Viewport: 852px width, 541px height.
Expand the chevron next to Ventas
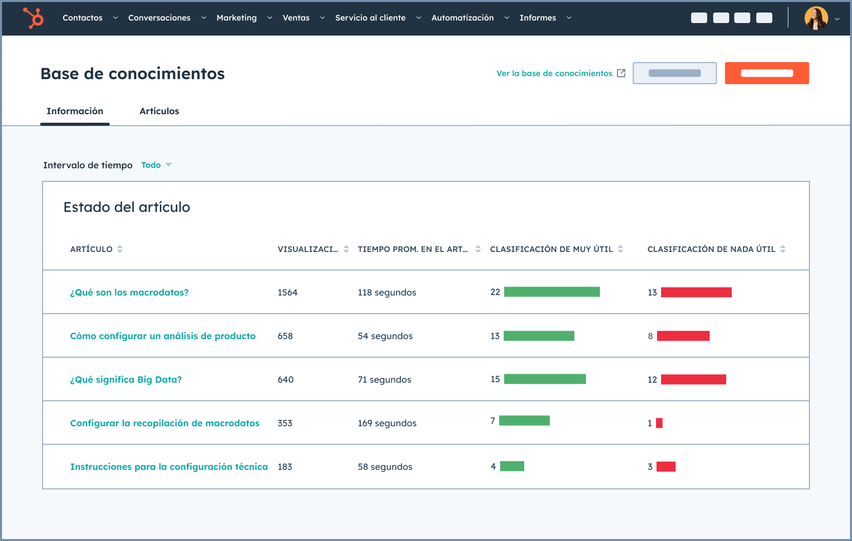click(322, 18)
